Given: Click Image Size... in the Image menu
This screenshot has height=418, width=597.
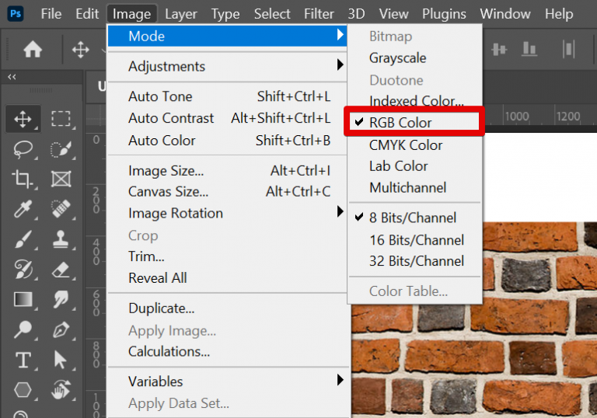Looking at the screenshot, I should coord(166,170).
